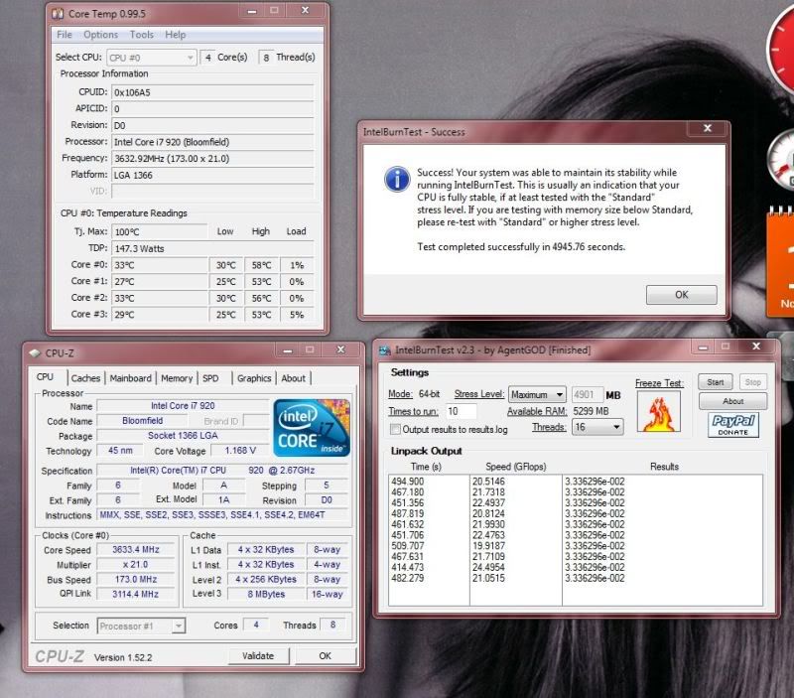Click the Frequency value 3632.92MHz in Core Temp

click(x=212, y=159)
